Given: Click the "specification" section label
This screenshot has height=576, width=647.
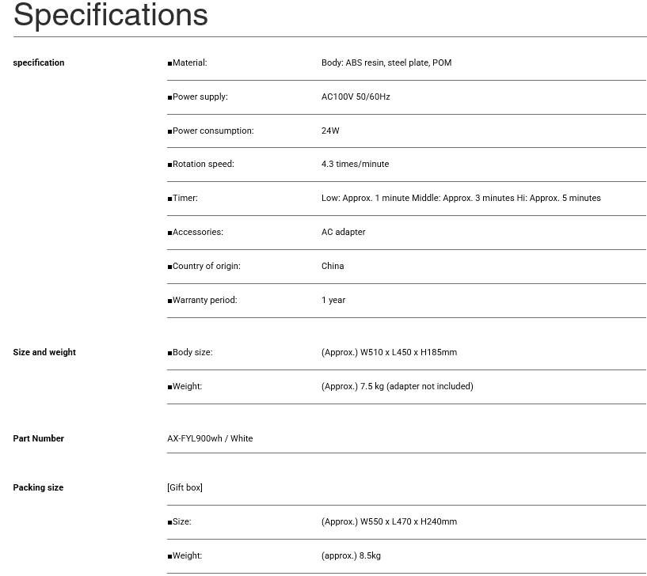Looking at the screenshot, I should point(39,63).
